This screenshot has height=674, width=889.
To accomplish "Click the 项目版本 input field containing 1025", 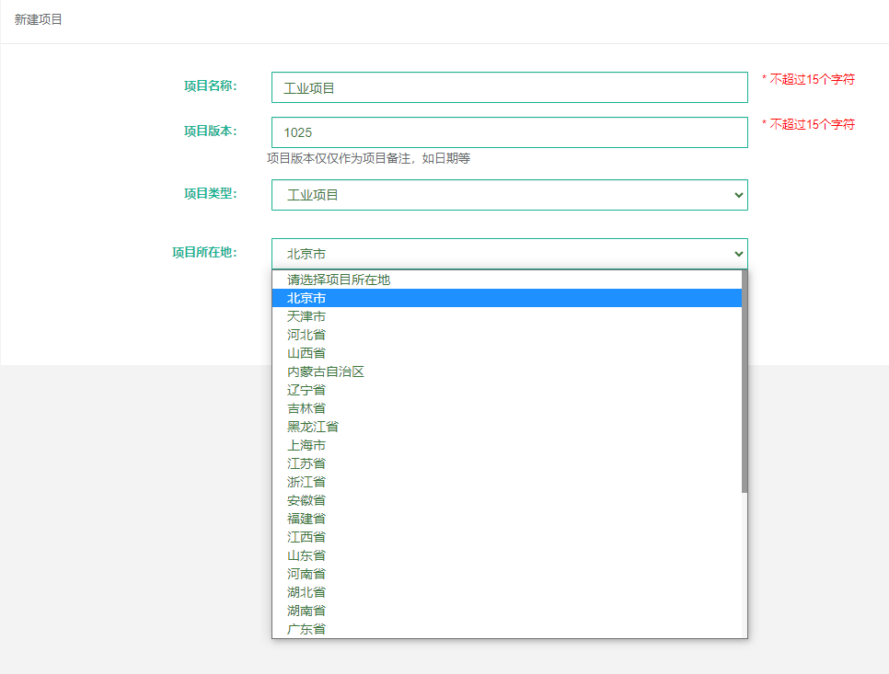I will [509, 132].
